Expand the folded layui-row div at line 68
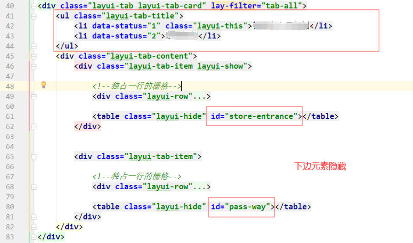The height and width of the screenshot is (243, 413). pyautogui.click(x=34, y=187)
